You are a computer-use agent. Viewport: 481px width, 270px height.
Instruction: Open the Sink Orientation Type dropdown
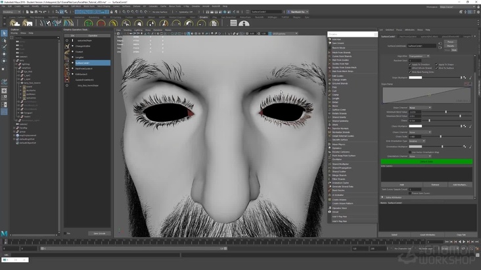point(417,140)
